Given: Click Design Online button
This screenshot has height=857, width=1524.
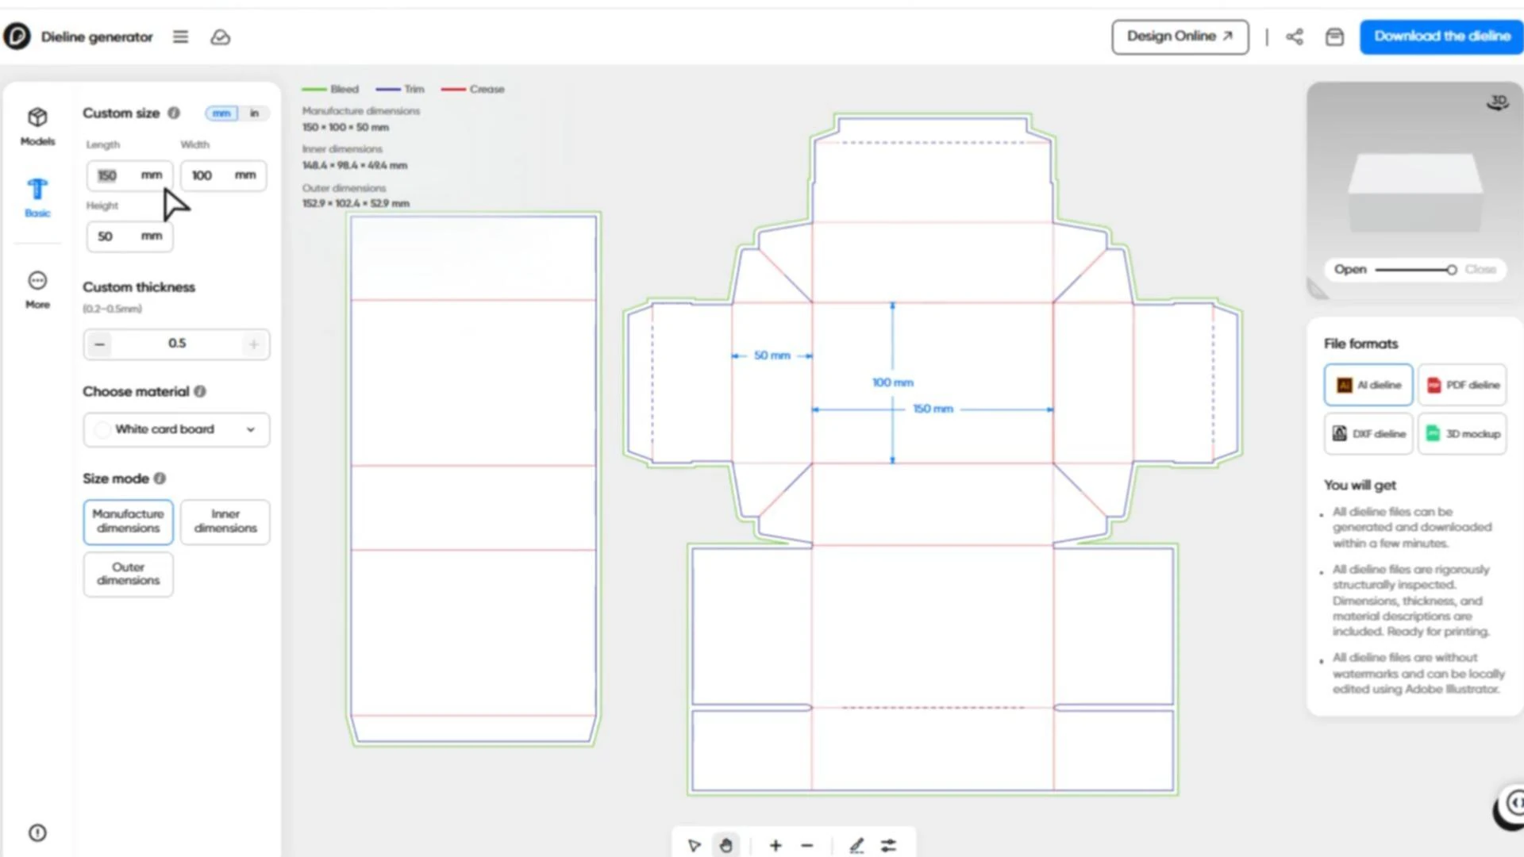Looking at the screenshot, I should coord(1180,37).
